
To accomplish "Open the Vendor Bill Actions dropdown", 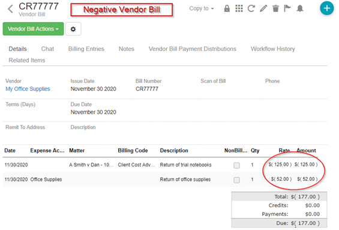I will tap(33, 29).
